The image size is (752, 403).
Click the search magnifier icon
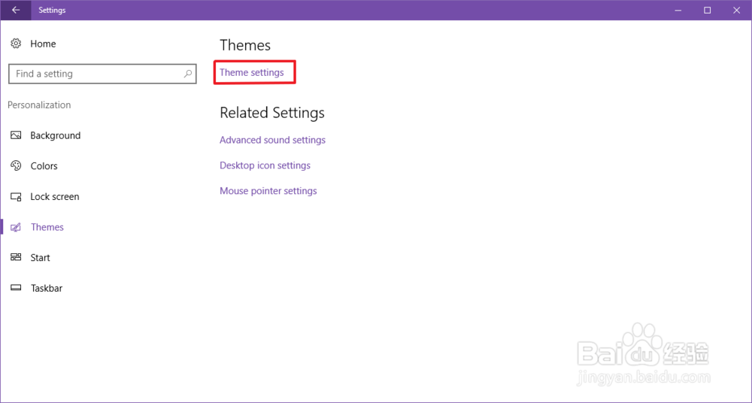pos(187,74)
